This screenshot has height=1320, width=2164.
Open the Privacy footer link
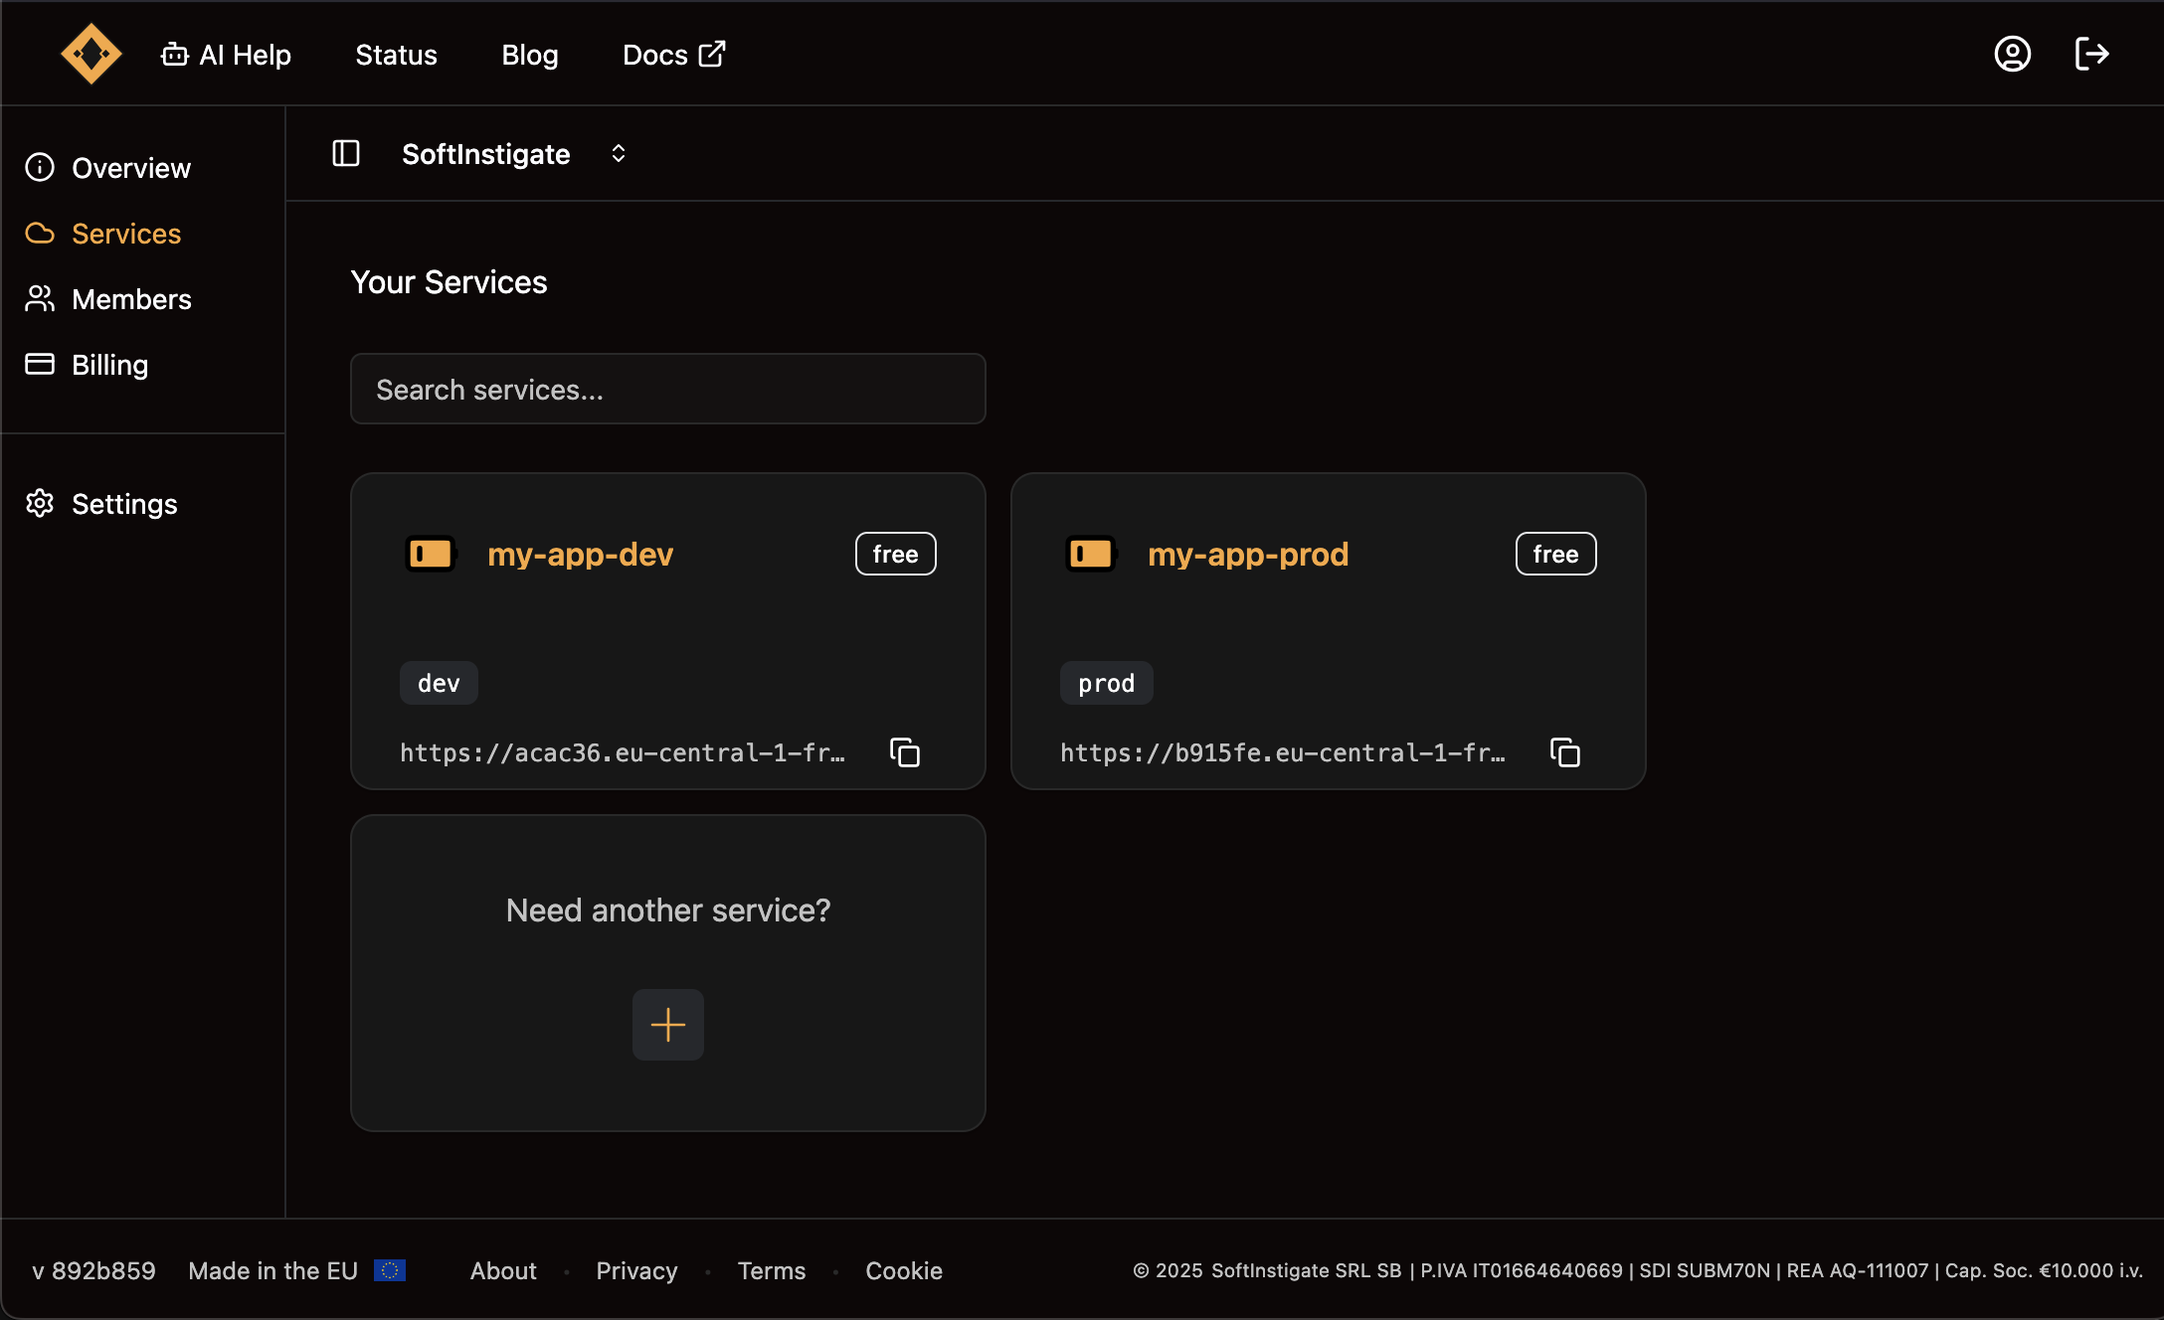[636, 1270]
